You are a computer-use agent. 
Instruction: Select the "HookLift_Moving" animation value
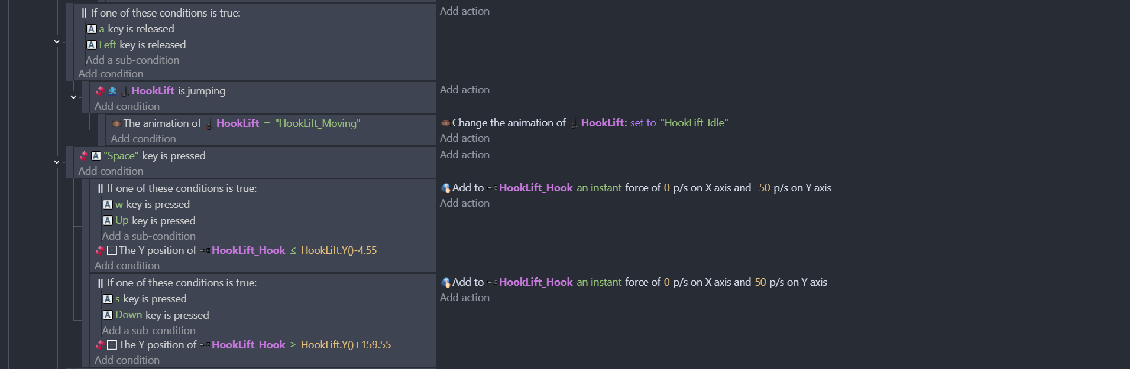pos(318,123)
